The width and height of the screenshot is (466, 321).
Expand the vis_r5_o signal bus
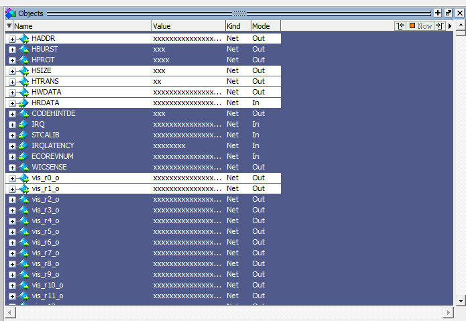[x=12, y=232]
